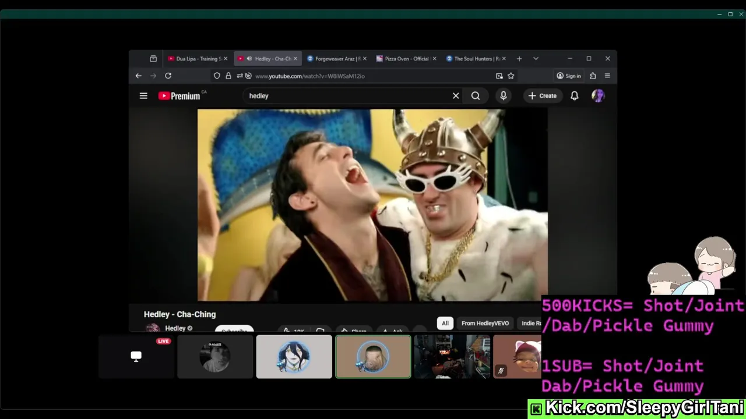Screen dimensions: 746x419
Task: Open the browser application menu
Action: (x=607, y=76)
